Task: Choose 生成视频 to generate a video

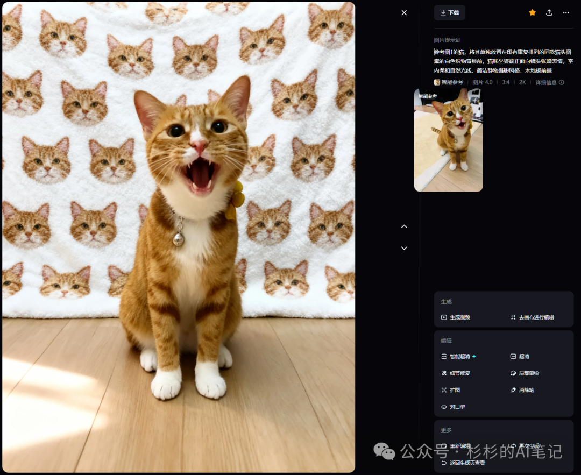Action: coord(456,317)
